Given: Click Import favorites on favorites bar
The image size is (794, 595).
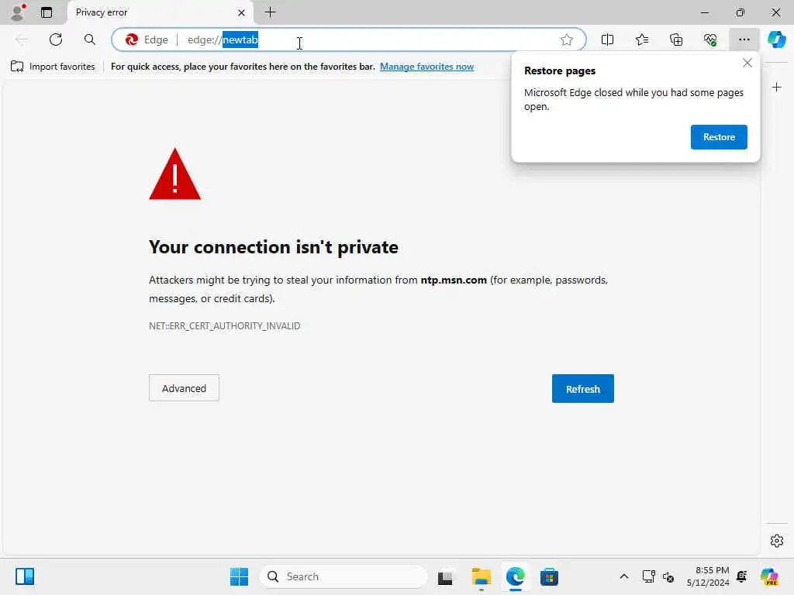Looking at the screenshot, I should pos(54,67).
